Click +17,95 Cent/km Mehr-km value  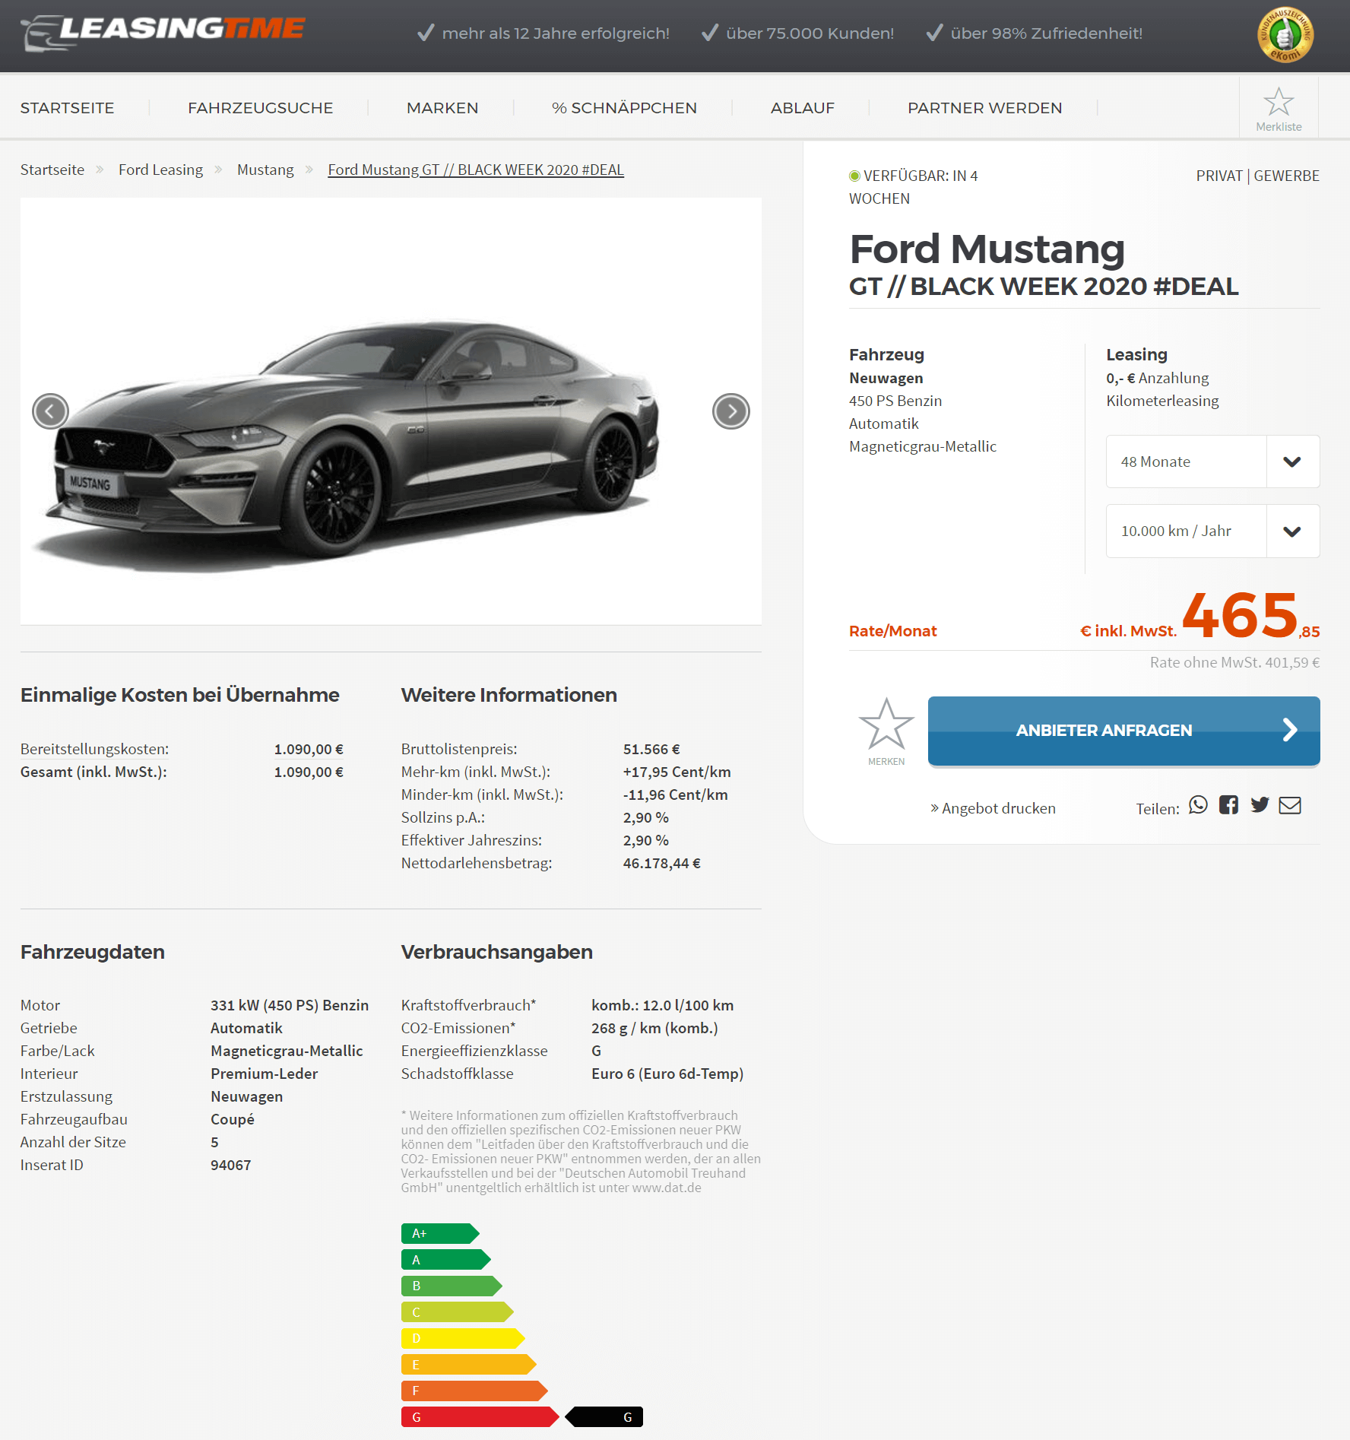677,772
